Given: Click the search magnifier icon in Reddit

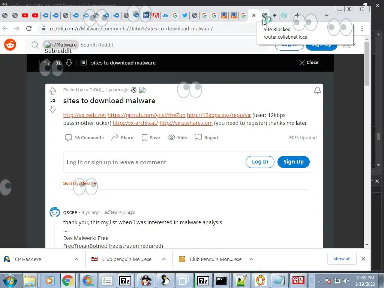Looking at the screenshot, I should coord(35,45).
